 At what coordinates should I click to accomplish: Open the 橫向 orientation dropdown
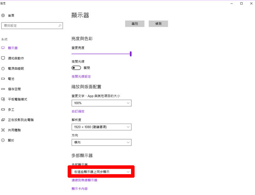pos(102,142)
